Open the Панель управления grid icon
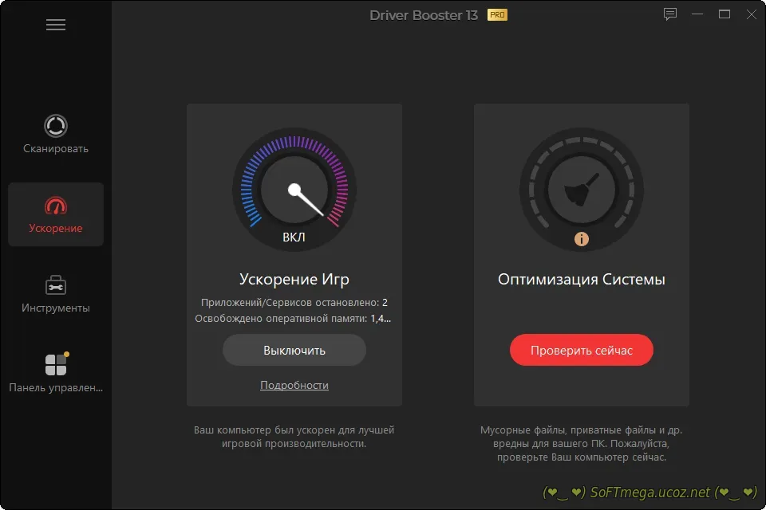Viewport: 766px width, 510px height. point(56,364)
